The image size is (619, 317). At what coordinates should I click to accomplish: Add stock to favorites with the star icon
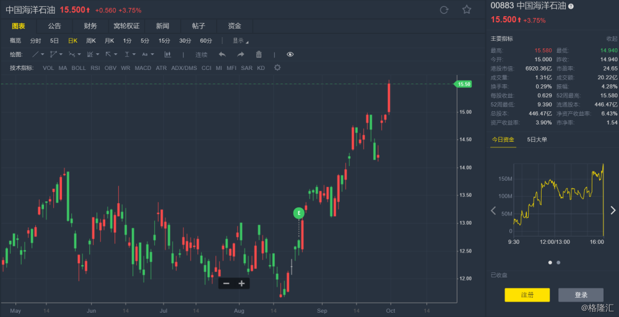[467, 9]
